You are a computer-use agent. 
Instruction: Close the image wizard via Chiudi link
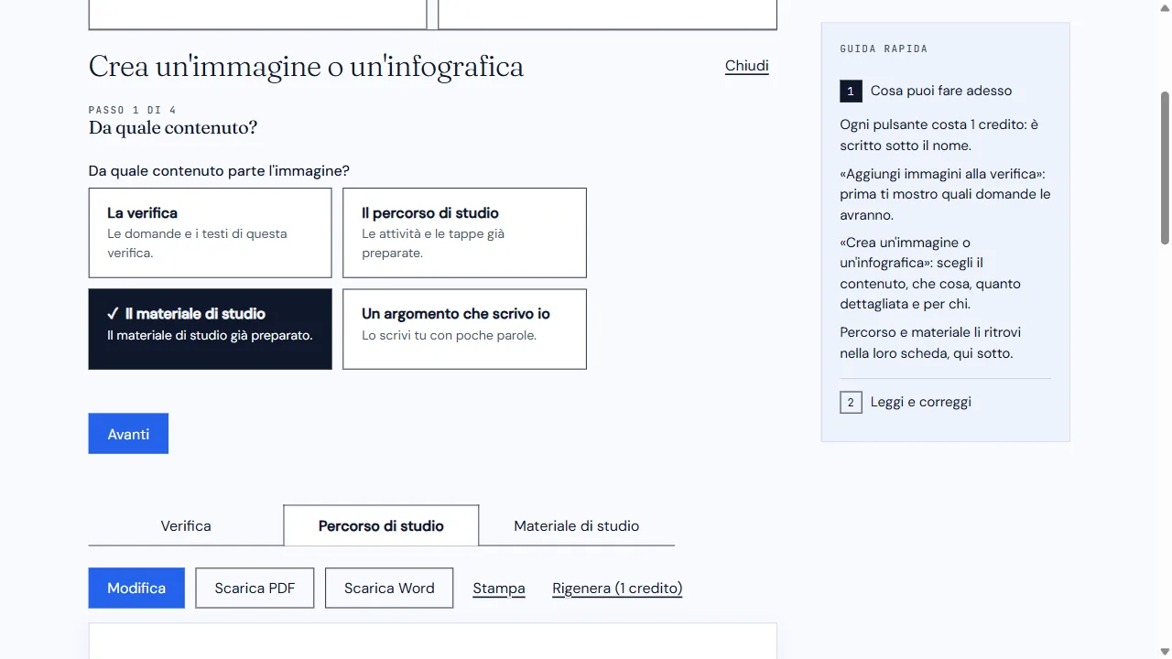(747, 66)
